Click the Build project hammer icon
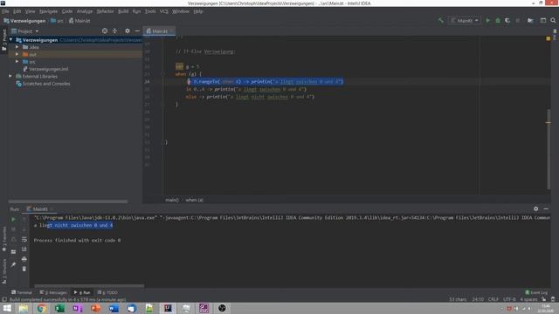559x314 pixels. coord(440,21)
